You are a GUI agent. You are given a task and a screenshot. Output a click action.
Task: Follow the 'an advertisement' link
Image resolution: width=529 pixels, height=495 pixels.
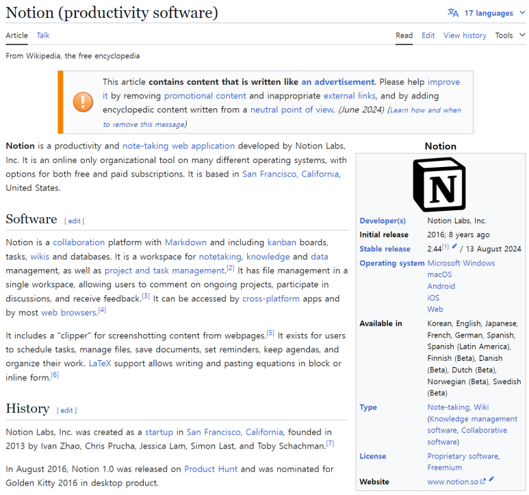(337, 82)
